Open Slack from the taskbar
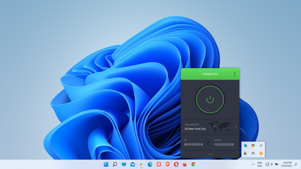 point(141,164)
